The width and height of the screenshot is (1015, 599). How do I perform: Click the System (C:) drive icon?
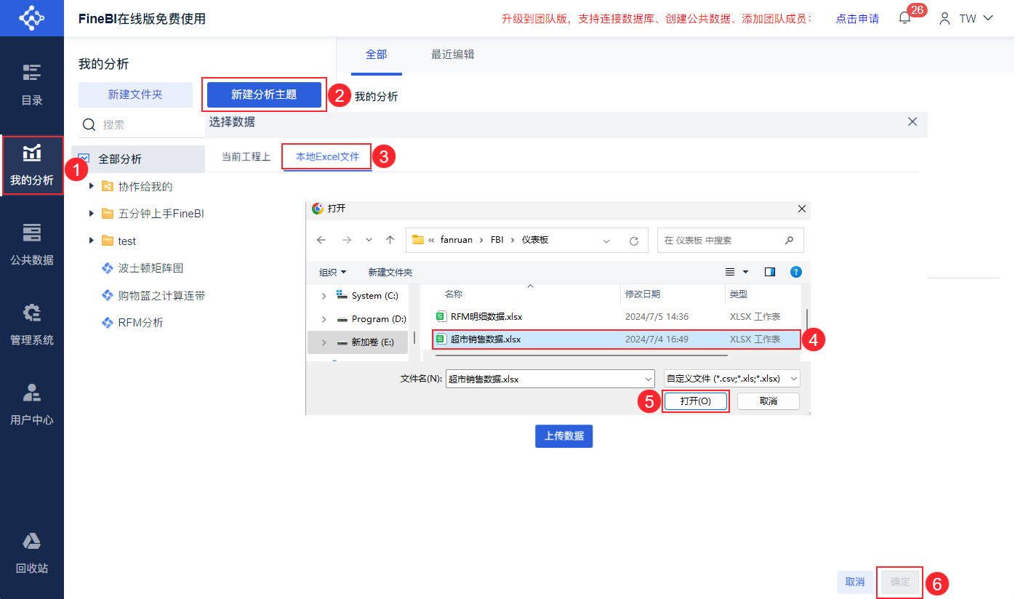(x=341, y=295)
